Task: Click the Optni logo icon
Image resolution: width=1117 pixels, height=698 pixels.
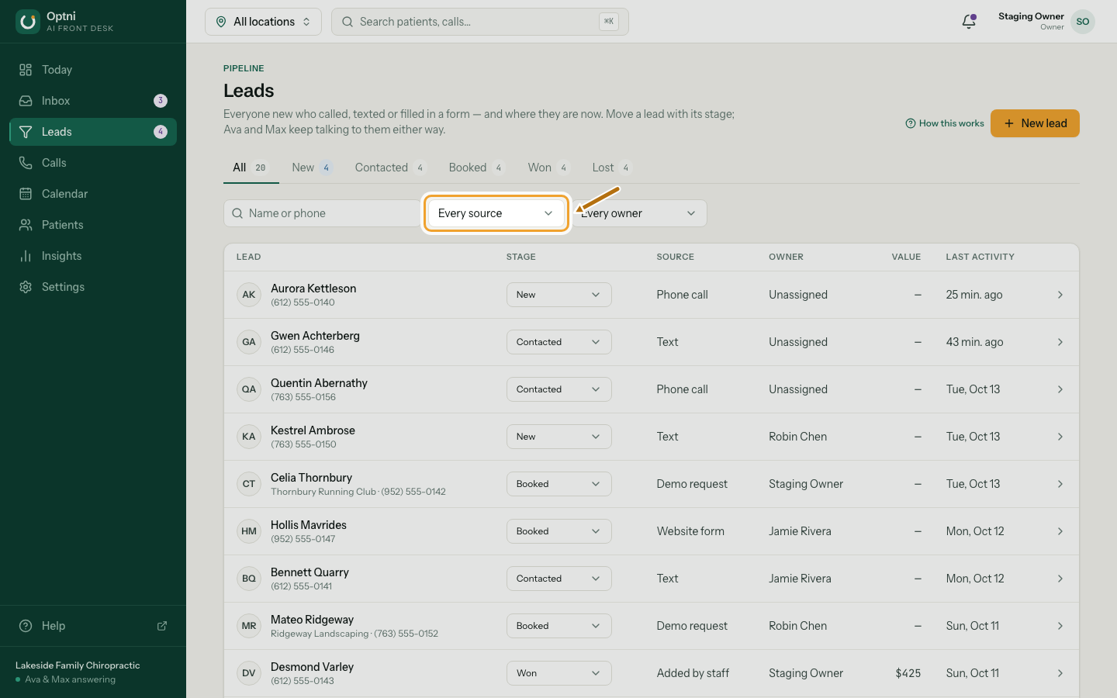Action: point(28,22)
